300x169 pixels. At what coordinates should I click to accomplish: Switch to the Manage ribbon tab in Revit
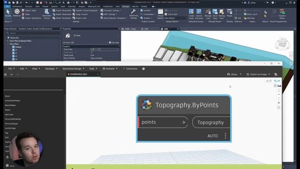pyautogui.click(x=126, y=6)
